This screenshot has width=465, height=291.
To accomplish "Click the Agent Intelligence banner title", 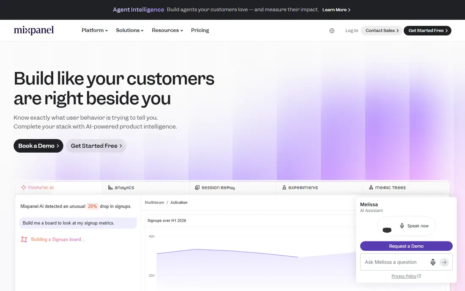I will 139,9.
